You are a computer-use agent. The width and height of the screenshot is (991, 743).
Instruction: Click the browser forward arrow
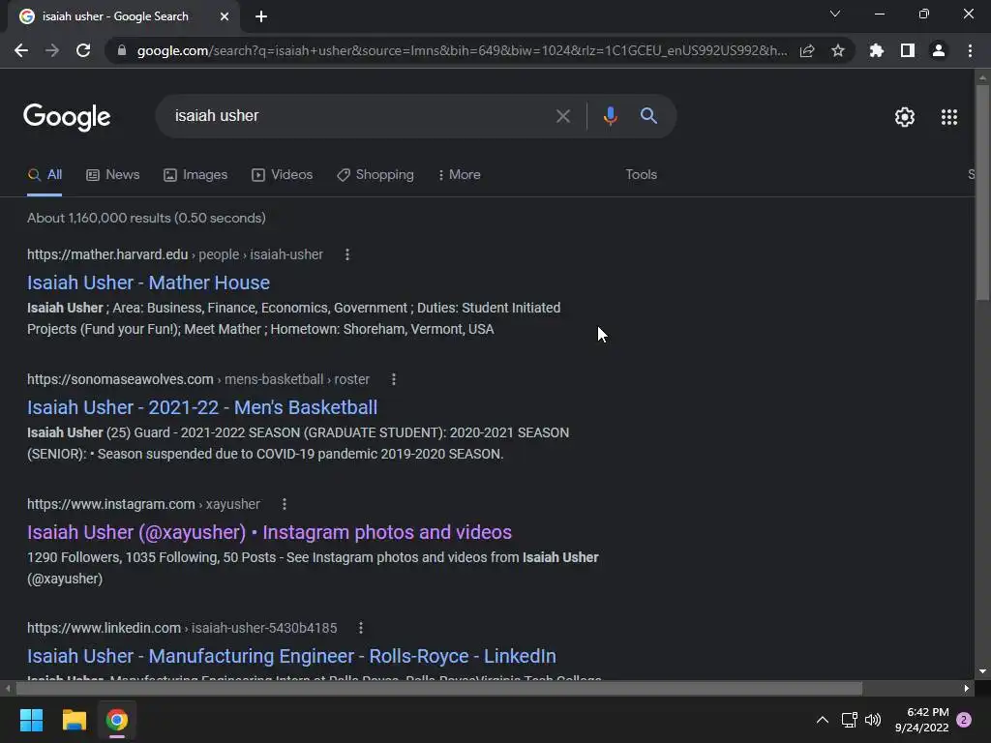click(x=52, y=50)
